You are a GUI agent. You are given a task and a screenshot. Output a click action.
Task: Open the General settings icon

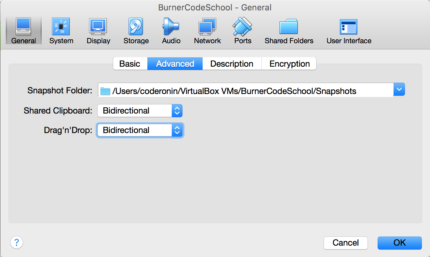coord(23,31)
